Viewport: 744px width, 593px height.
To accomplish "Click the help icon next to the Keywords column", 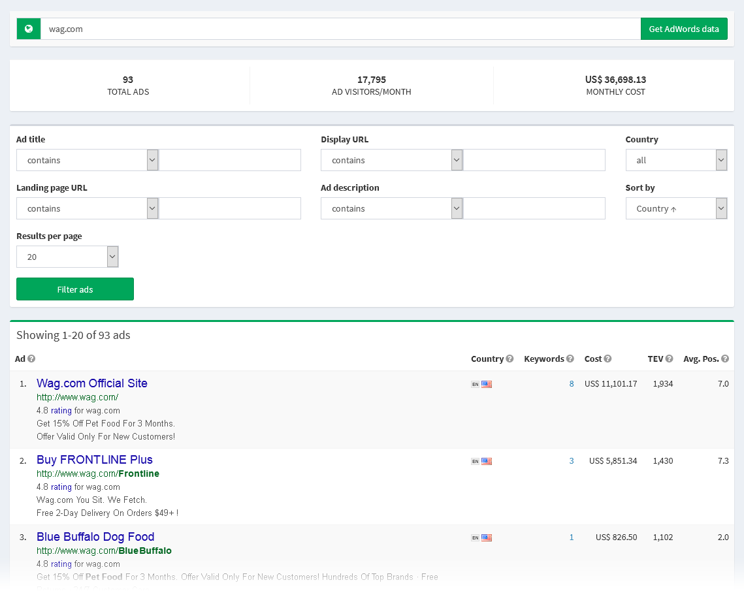I will (570, 359).
